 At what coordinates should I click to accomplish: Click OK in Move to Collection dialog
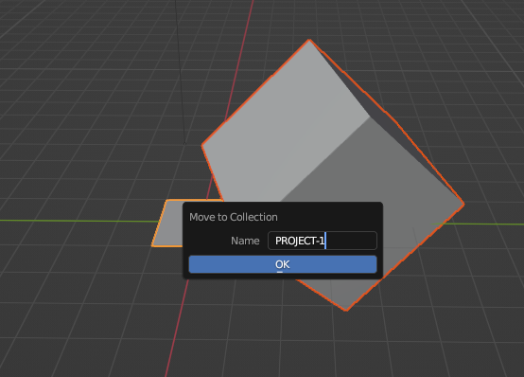283,264
